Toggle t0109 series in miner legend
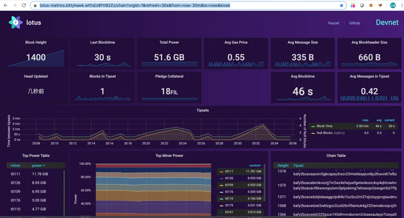 pyautogui.click(x=229, y=185)
